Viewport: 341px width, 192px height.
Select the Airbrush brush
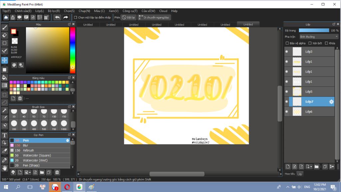click(x=40, y=150)
